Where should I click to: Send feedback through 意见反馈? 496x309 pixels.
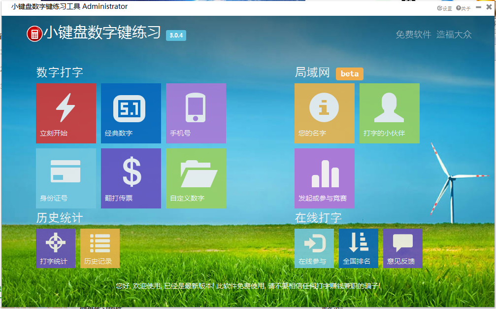pyautogui.click(x=402, y=248)
